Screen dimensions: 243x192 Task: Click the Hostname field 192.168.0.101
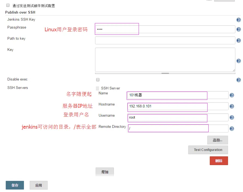click(x=178, y=106)
